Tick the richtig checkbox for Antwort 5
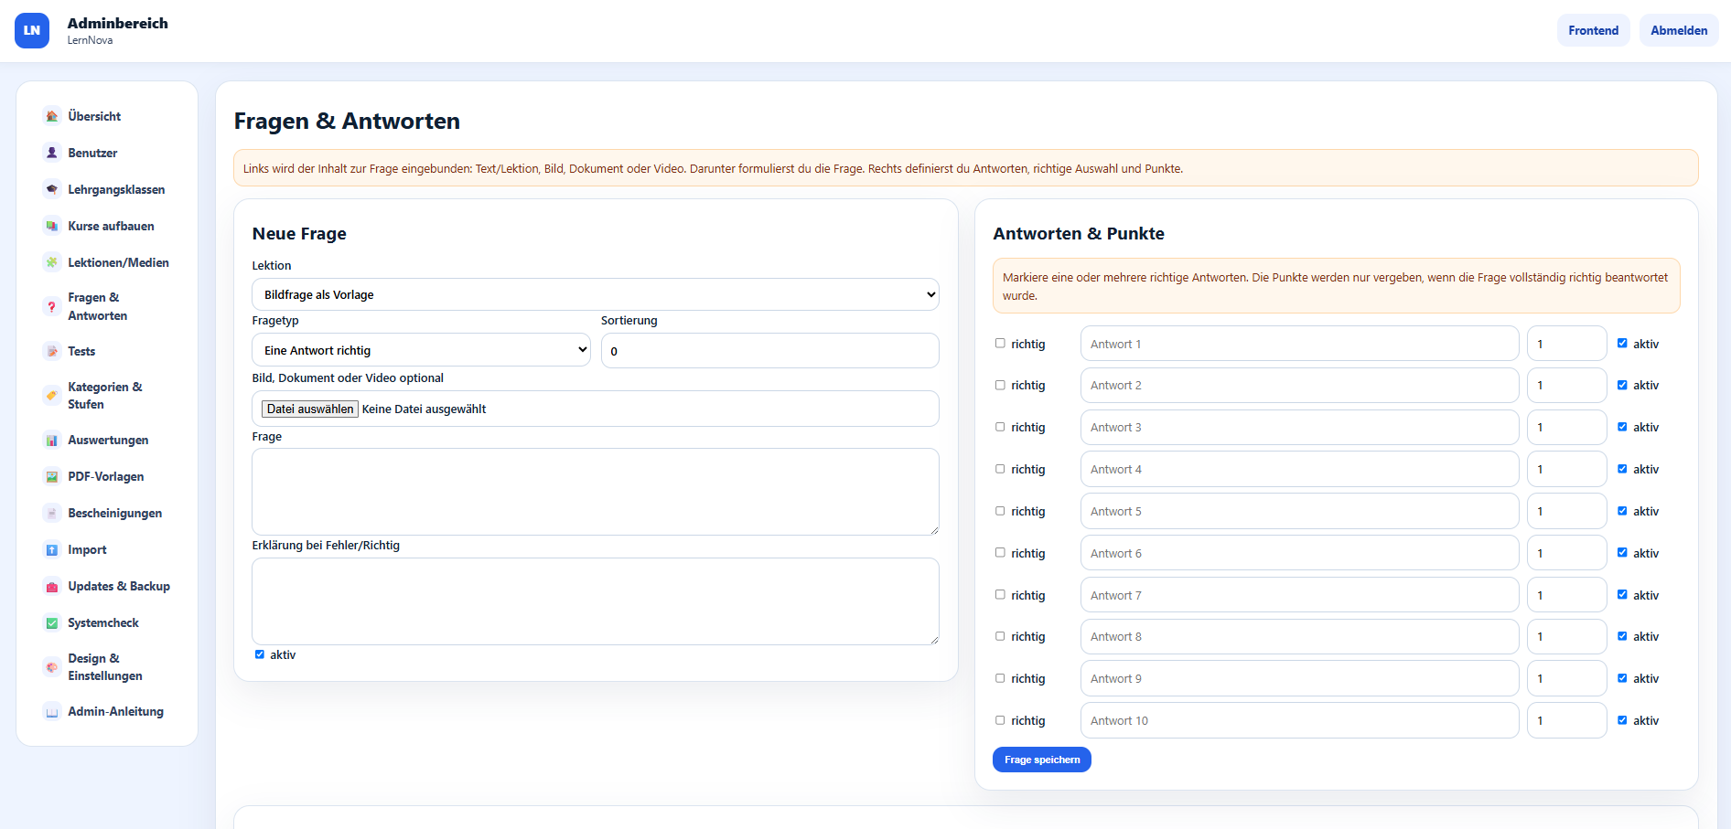The height and width of the screenshot is (829, 1731). click(x=1000, y=511)
